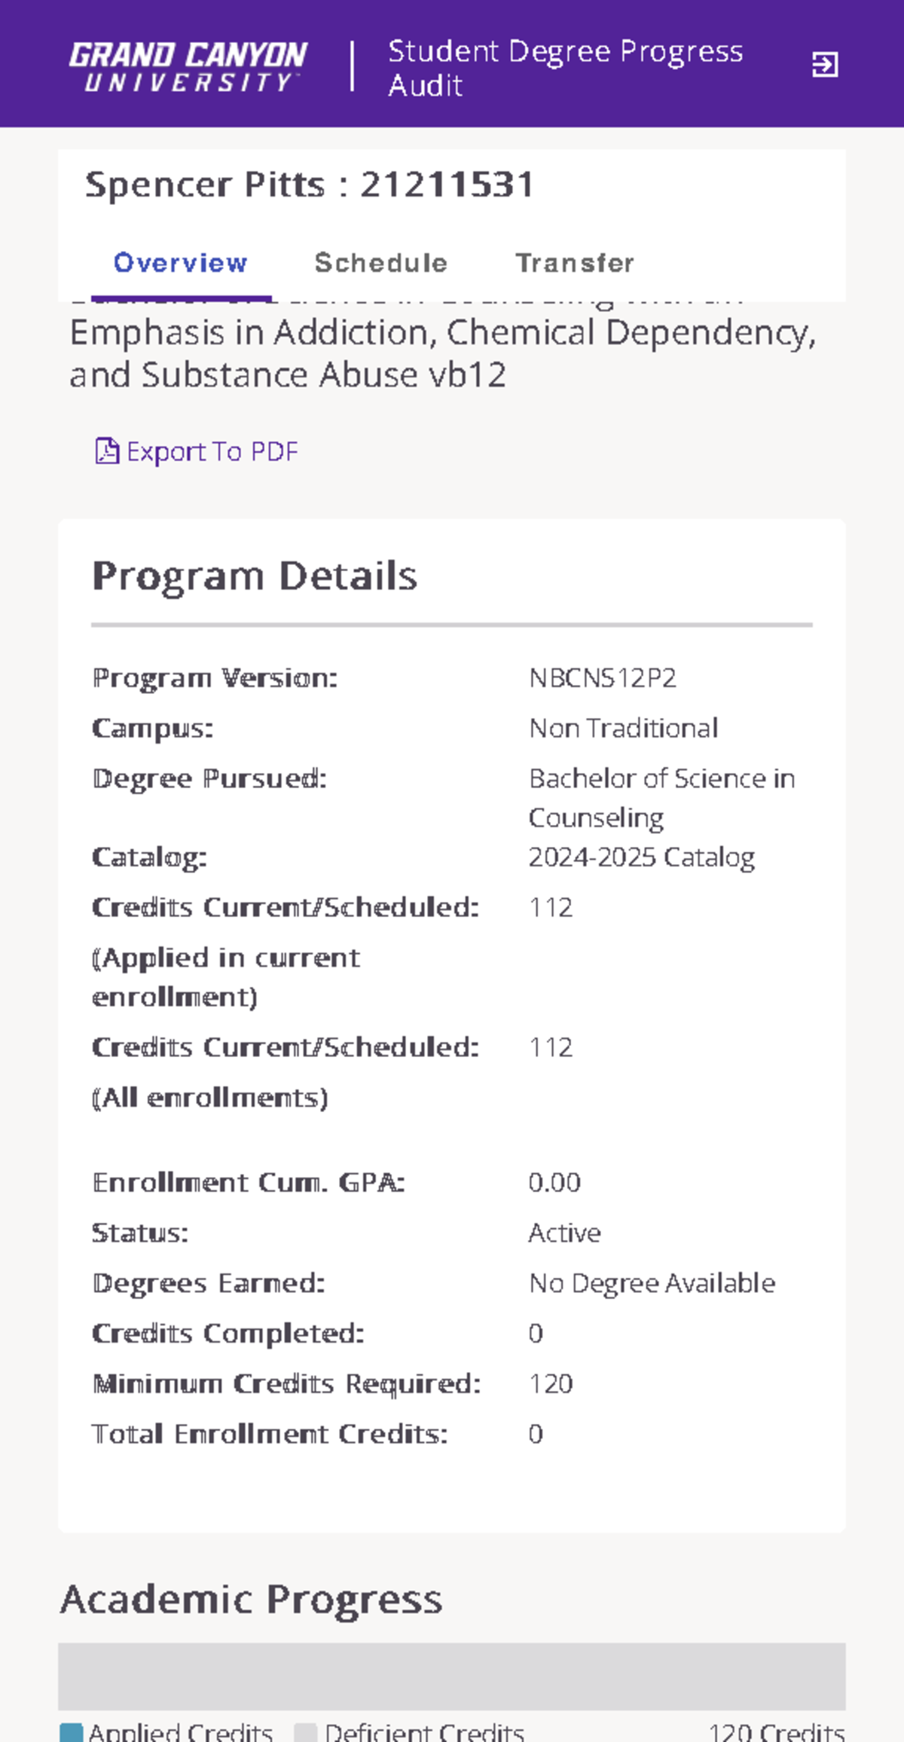The image size is (904, 1742).
Task: Click the Spencer Pitts student name header
Action: pos(310,184)
